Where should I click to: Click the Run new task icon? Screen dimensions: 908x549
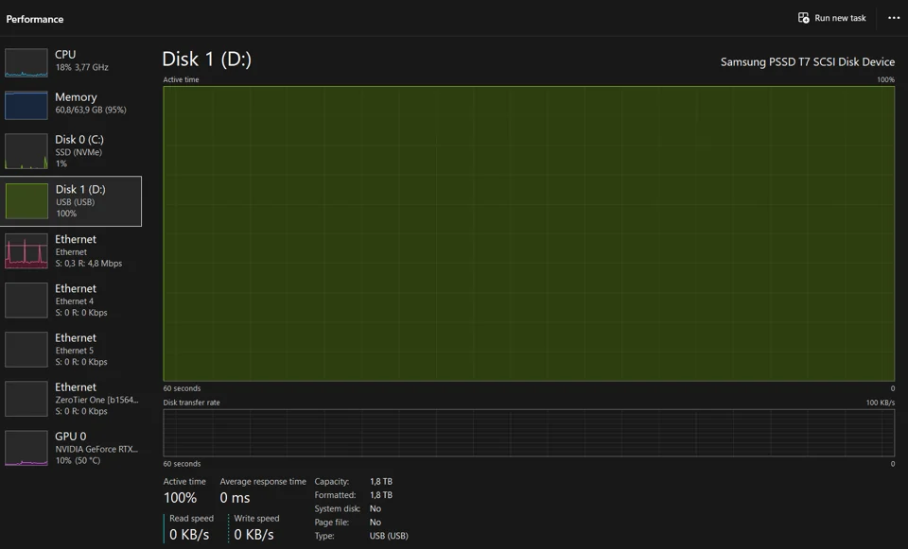(803, 18)
